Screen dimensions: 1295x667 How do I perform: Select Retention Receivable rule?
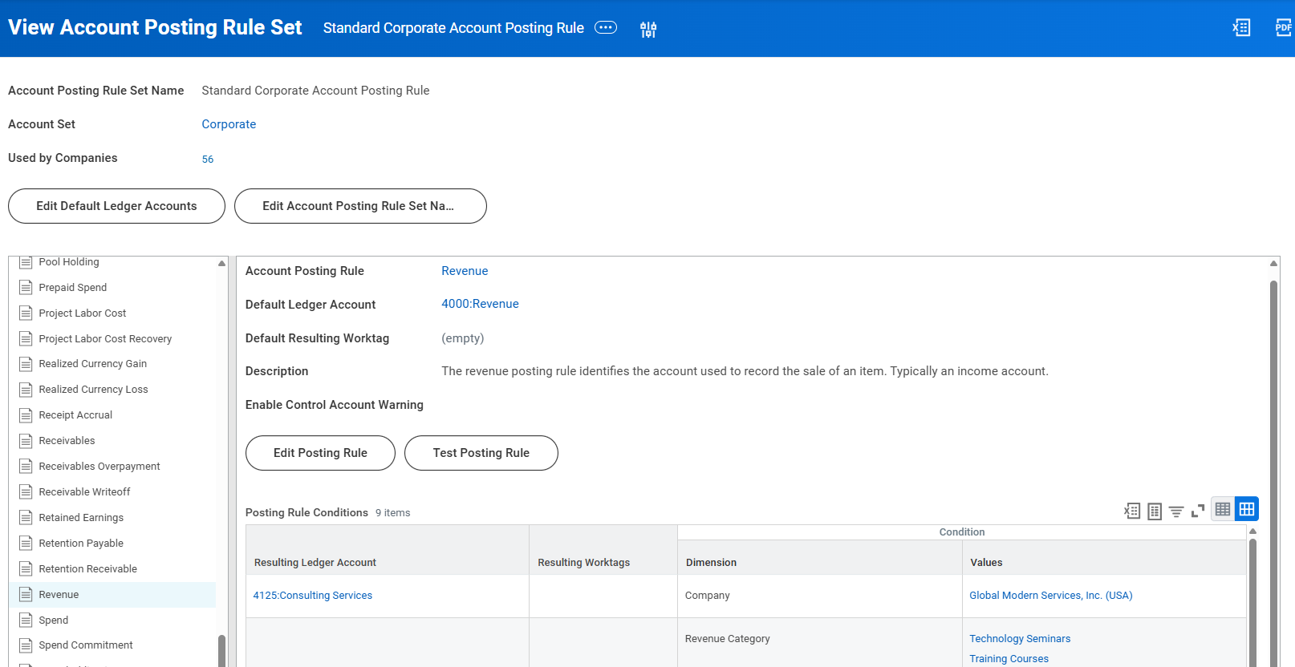pos(88,569)
